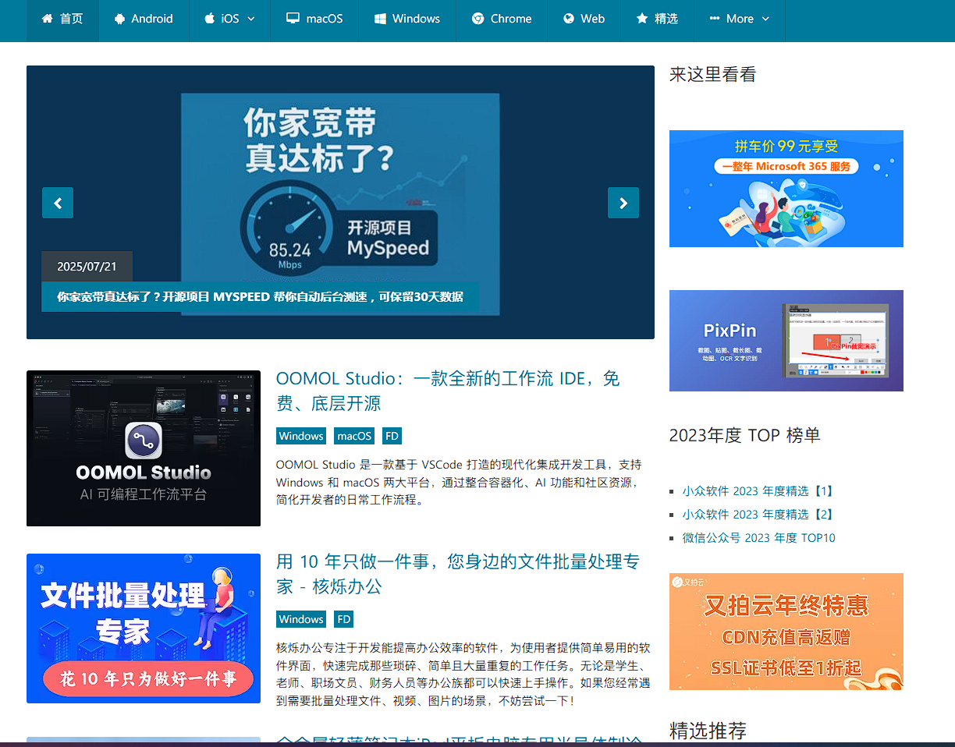The height and width of the screenshot is (747, 955).
Task: Open the OOMOL Studio article title
Action: (x=448, y=391)
